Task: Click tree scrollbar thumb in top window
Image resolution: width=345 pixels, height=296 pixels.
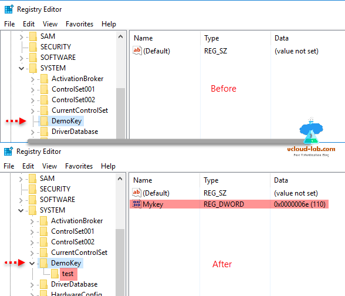Action: [x=121, y=113]
